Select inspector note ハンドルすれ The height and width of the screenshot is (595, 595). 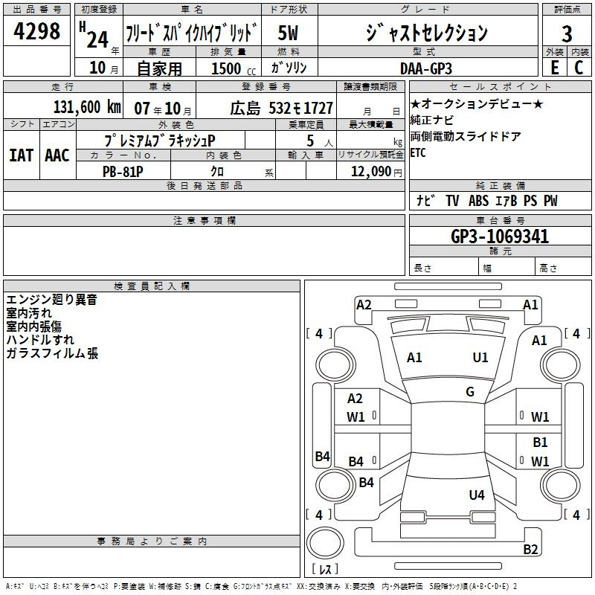coord(40,340)
